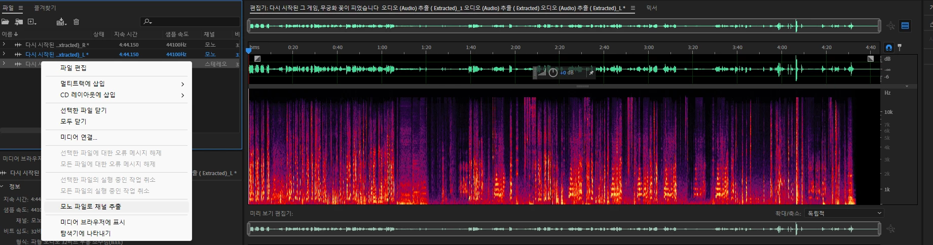
Task: Collapse the 정보 section
Action: coord(3,186)
